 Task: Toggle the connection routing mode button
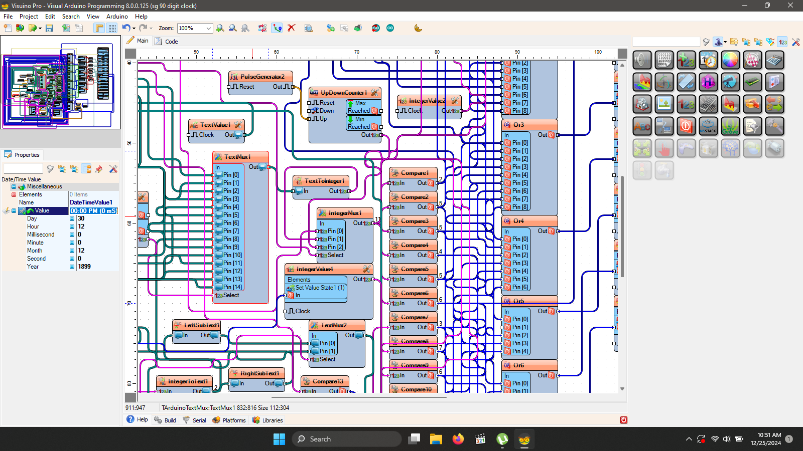pos(277,28)
